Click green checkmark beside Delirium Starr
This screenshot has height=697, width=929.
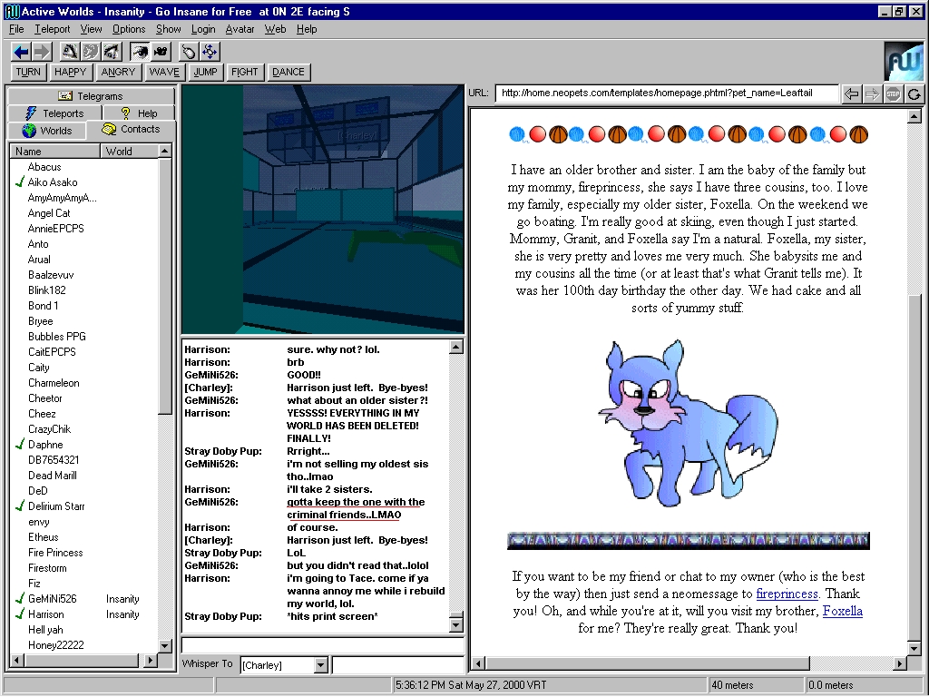(x=20, y=506)
